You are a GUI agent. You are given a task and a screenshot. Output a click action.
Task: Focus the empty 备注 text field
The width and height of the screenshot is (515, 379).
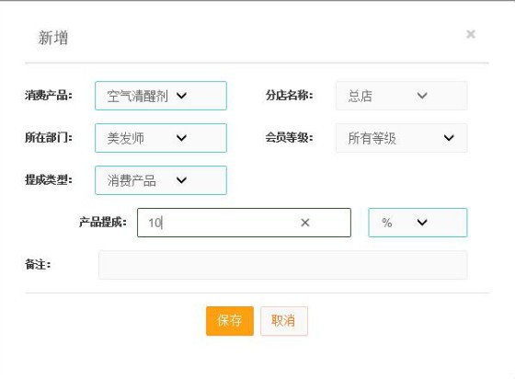coord(283,265)
